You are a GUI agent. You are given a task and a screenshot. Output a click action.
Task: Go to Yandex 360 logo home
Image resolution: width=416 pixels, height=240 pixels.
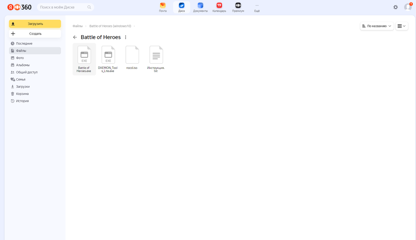(x=19, y=7)
